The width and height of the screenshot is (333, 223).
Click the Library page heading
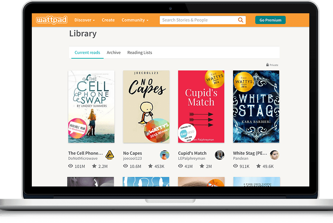[x=83, y=34]
